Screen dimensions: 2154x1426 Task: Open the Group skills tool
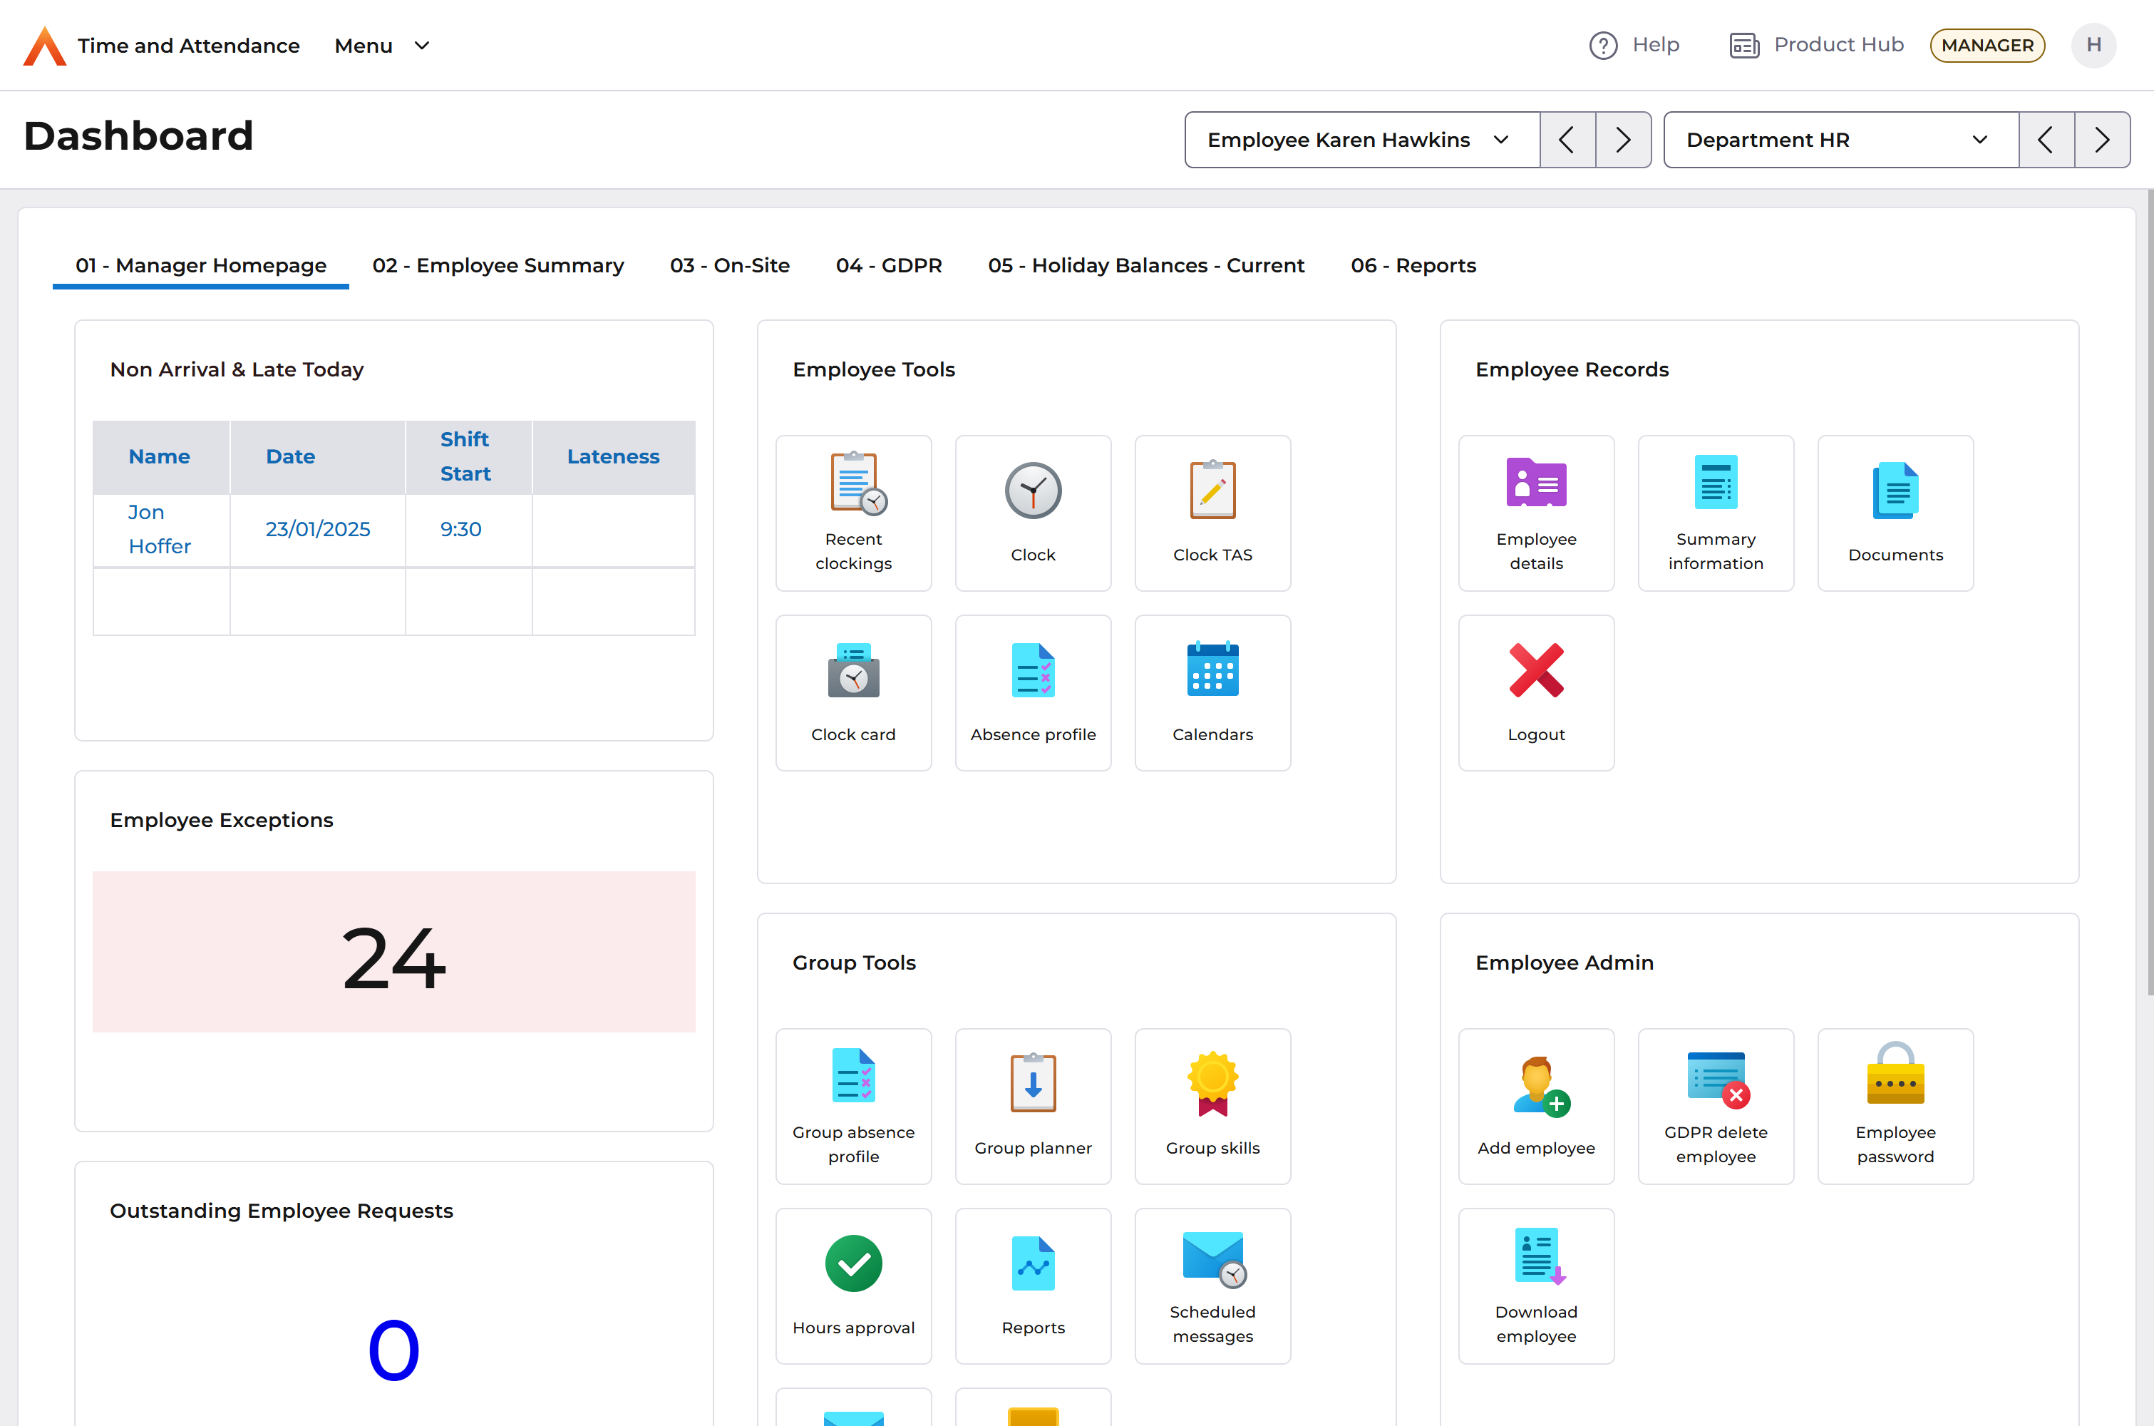point(1212,1105)
